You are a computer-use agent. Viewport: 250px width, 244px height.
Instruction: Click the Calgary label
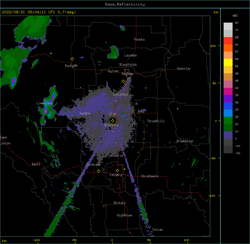(x=116, y=175)
